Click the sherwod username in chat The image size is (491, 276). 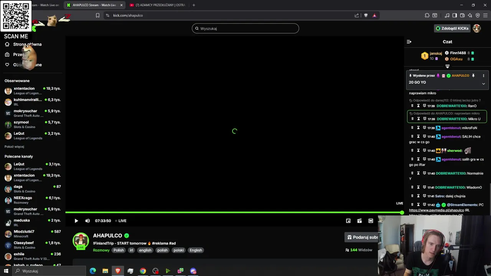coord(455,151)
